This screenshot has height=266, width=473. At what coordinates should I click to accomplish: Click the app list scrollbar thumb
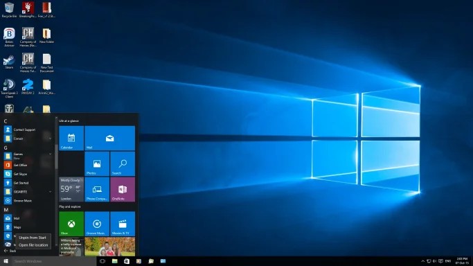pos(56,157)
